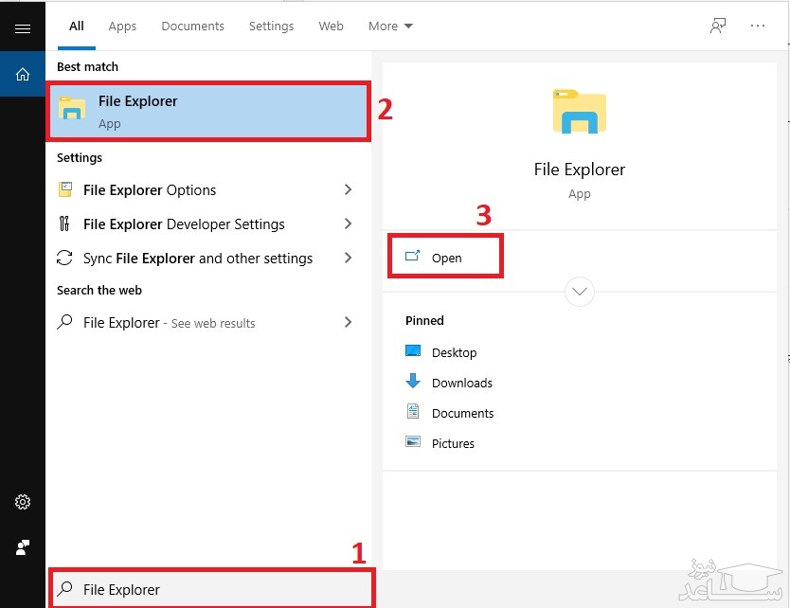The width and height of the screenshot is (790, 608).
Task: Click the account user icon in sidebar
Action: tap(23, 547)
